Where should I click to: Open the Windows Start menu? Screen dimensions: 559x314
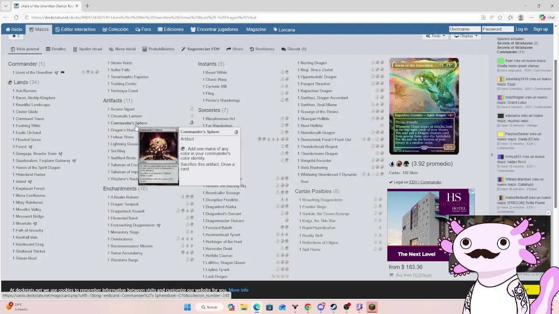(x=187, y=307)
